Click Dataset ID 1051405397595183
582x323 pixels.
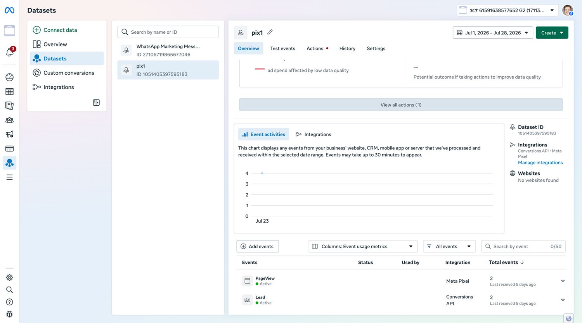[x=537, y=133]
